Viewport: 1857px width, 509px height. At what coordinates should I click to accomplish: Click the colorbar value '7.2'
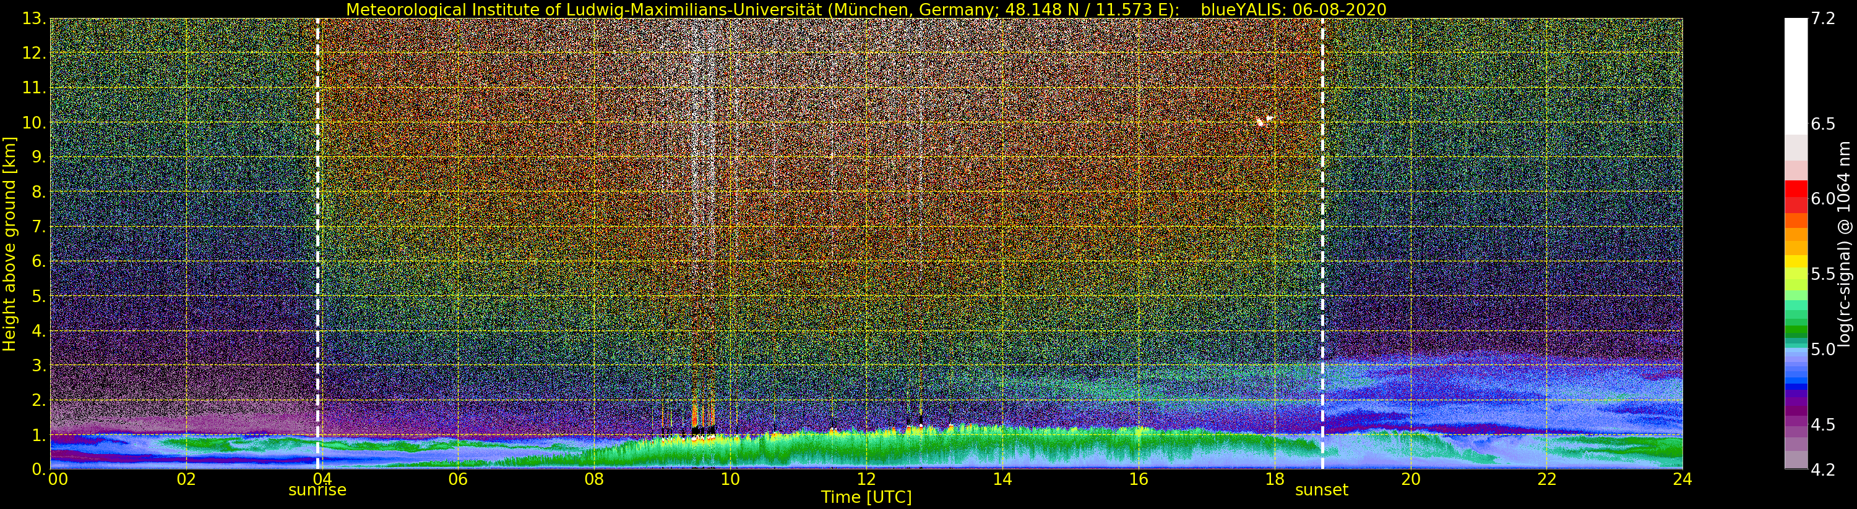(1823, 19)
